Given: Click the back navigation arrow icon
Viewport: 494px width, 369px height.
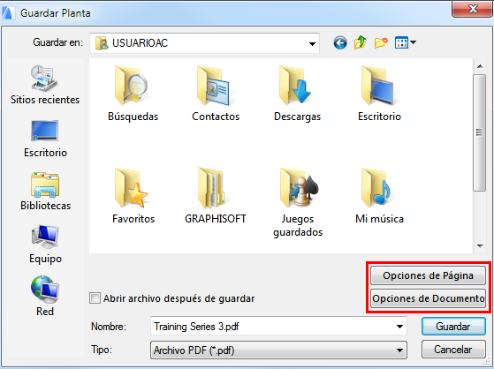Looking at the screenshot, I should coord(340,42).
